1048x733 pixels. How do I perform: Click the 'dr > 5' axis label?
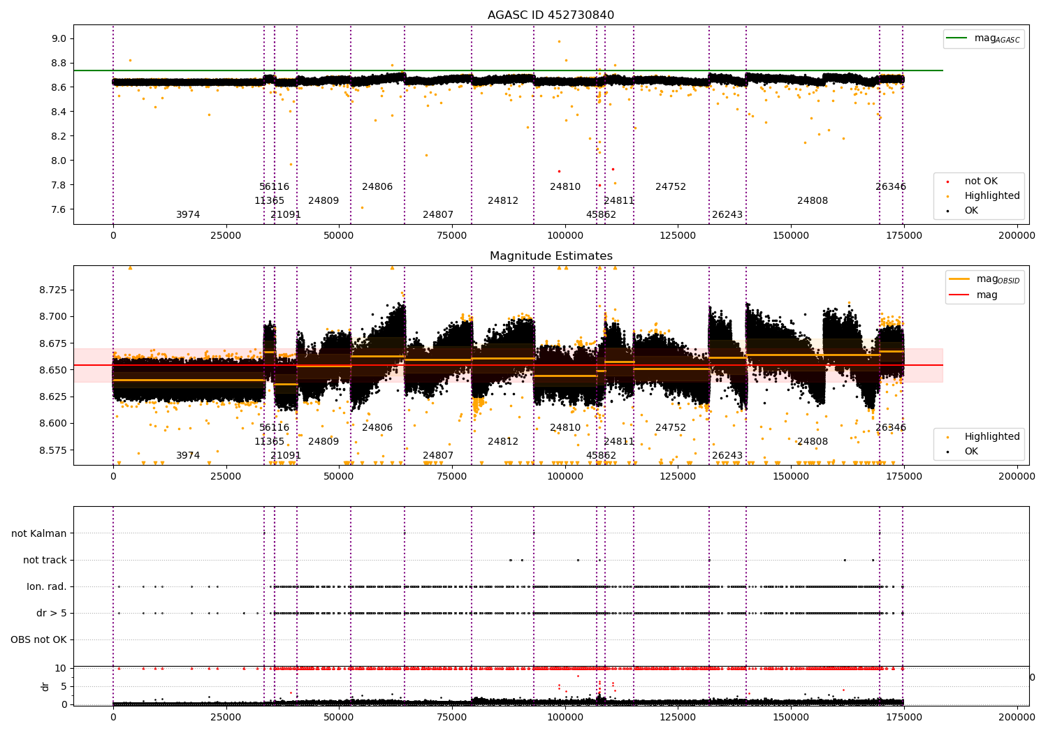pyautogui.click(x=52, y=614)
